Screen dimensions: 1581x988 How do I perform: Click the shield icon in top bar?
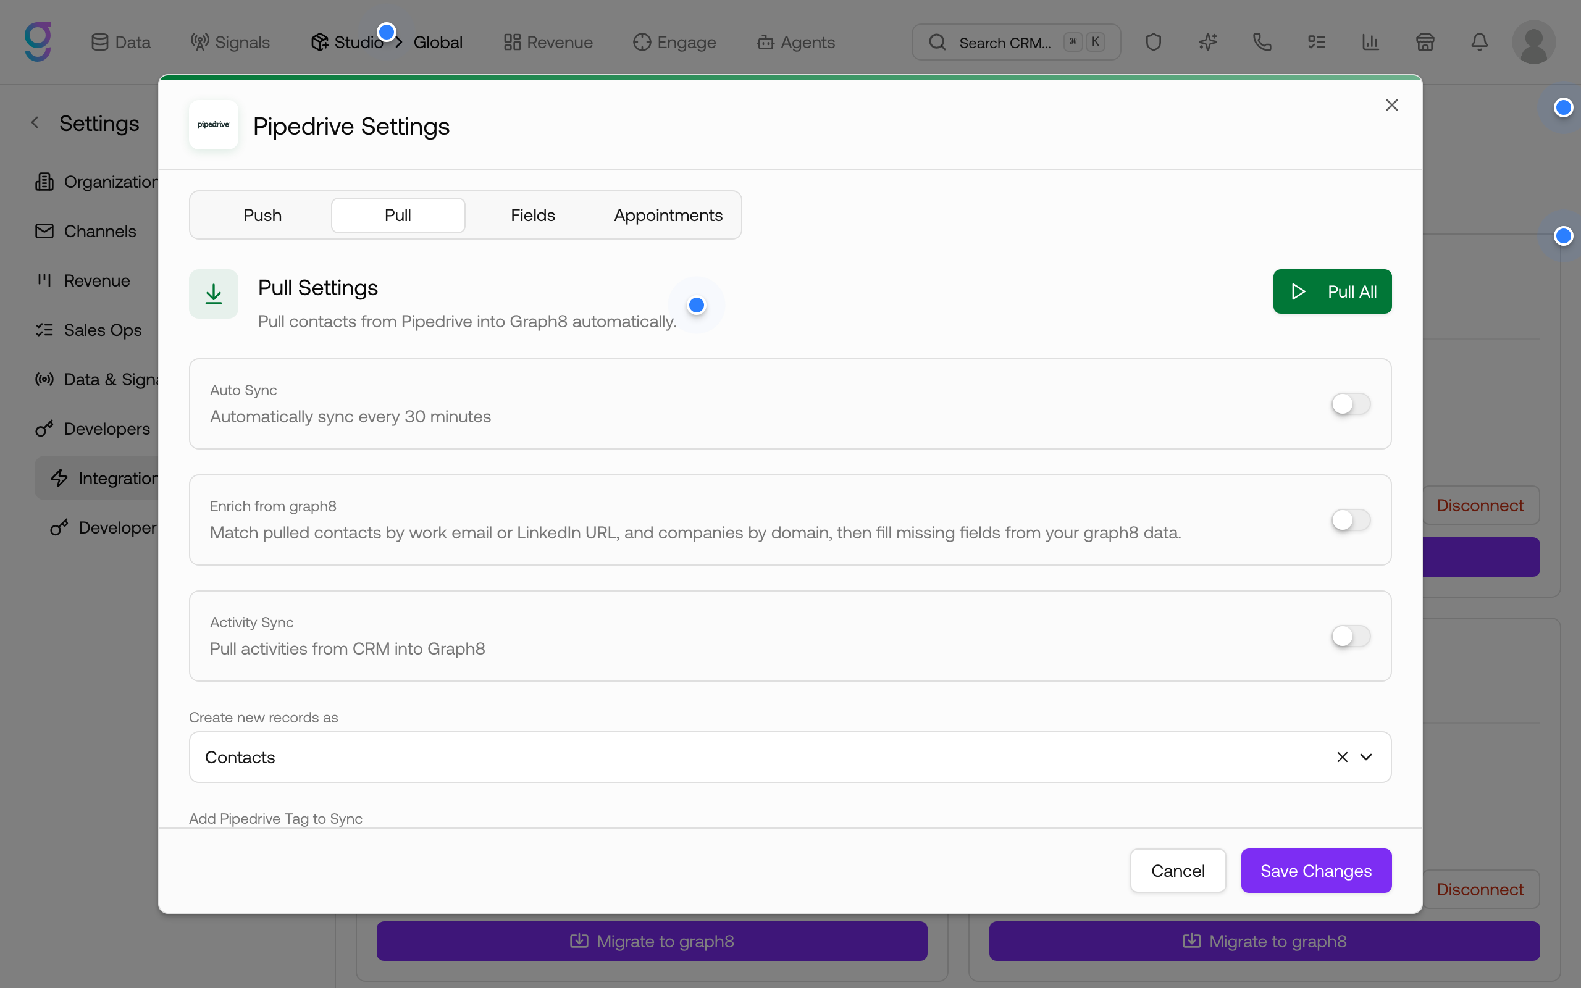click(x=1154, y=43)
